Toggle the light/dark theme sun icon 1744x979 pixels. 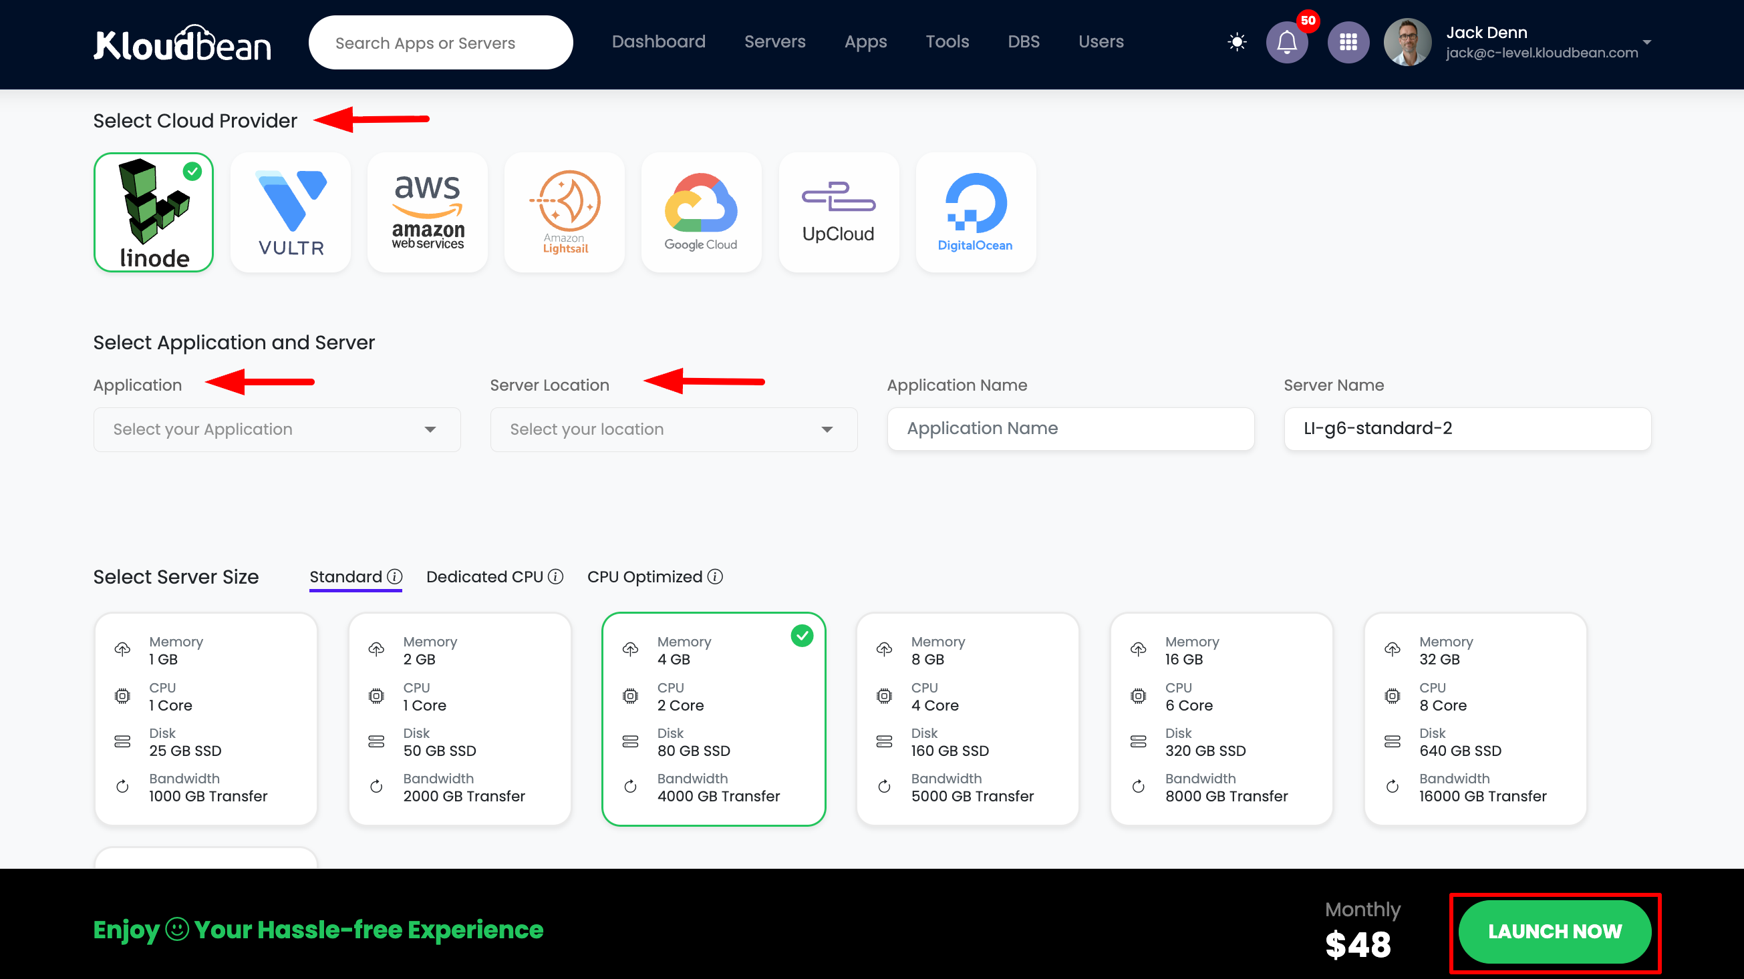(x=1236, y=42)
